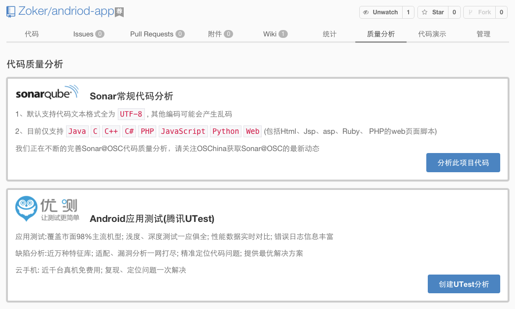The height and width of the screenshot is (309, 515).
Task: Open the Pull Requests tab
Action: [x=157, y=34]
